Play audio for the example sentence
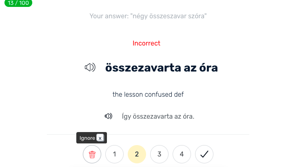The height and width of the screenshot is (167, 293). pos(109,116)
